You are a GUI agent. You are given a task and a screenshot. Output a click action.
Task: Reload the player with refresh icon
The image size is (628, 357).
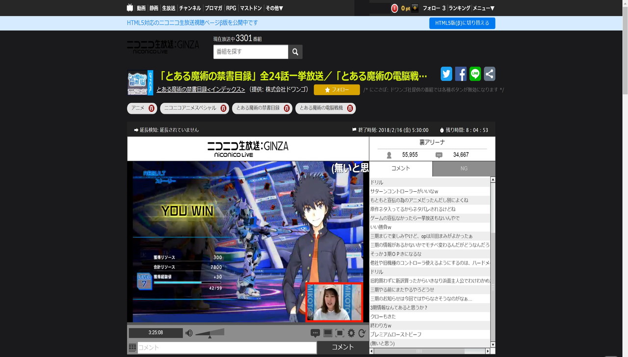point(362,333)
